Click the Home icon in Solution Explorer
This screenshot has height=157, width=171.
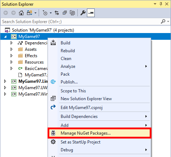click(x=21, y=13)
